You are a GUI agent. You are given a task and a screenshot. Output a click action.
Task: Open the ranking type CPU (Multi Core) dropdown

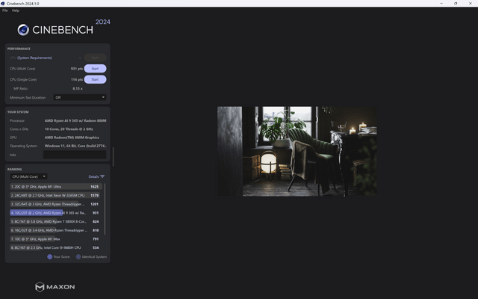click(x=28, y=176)
